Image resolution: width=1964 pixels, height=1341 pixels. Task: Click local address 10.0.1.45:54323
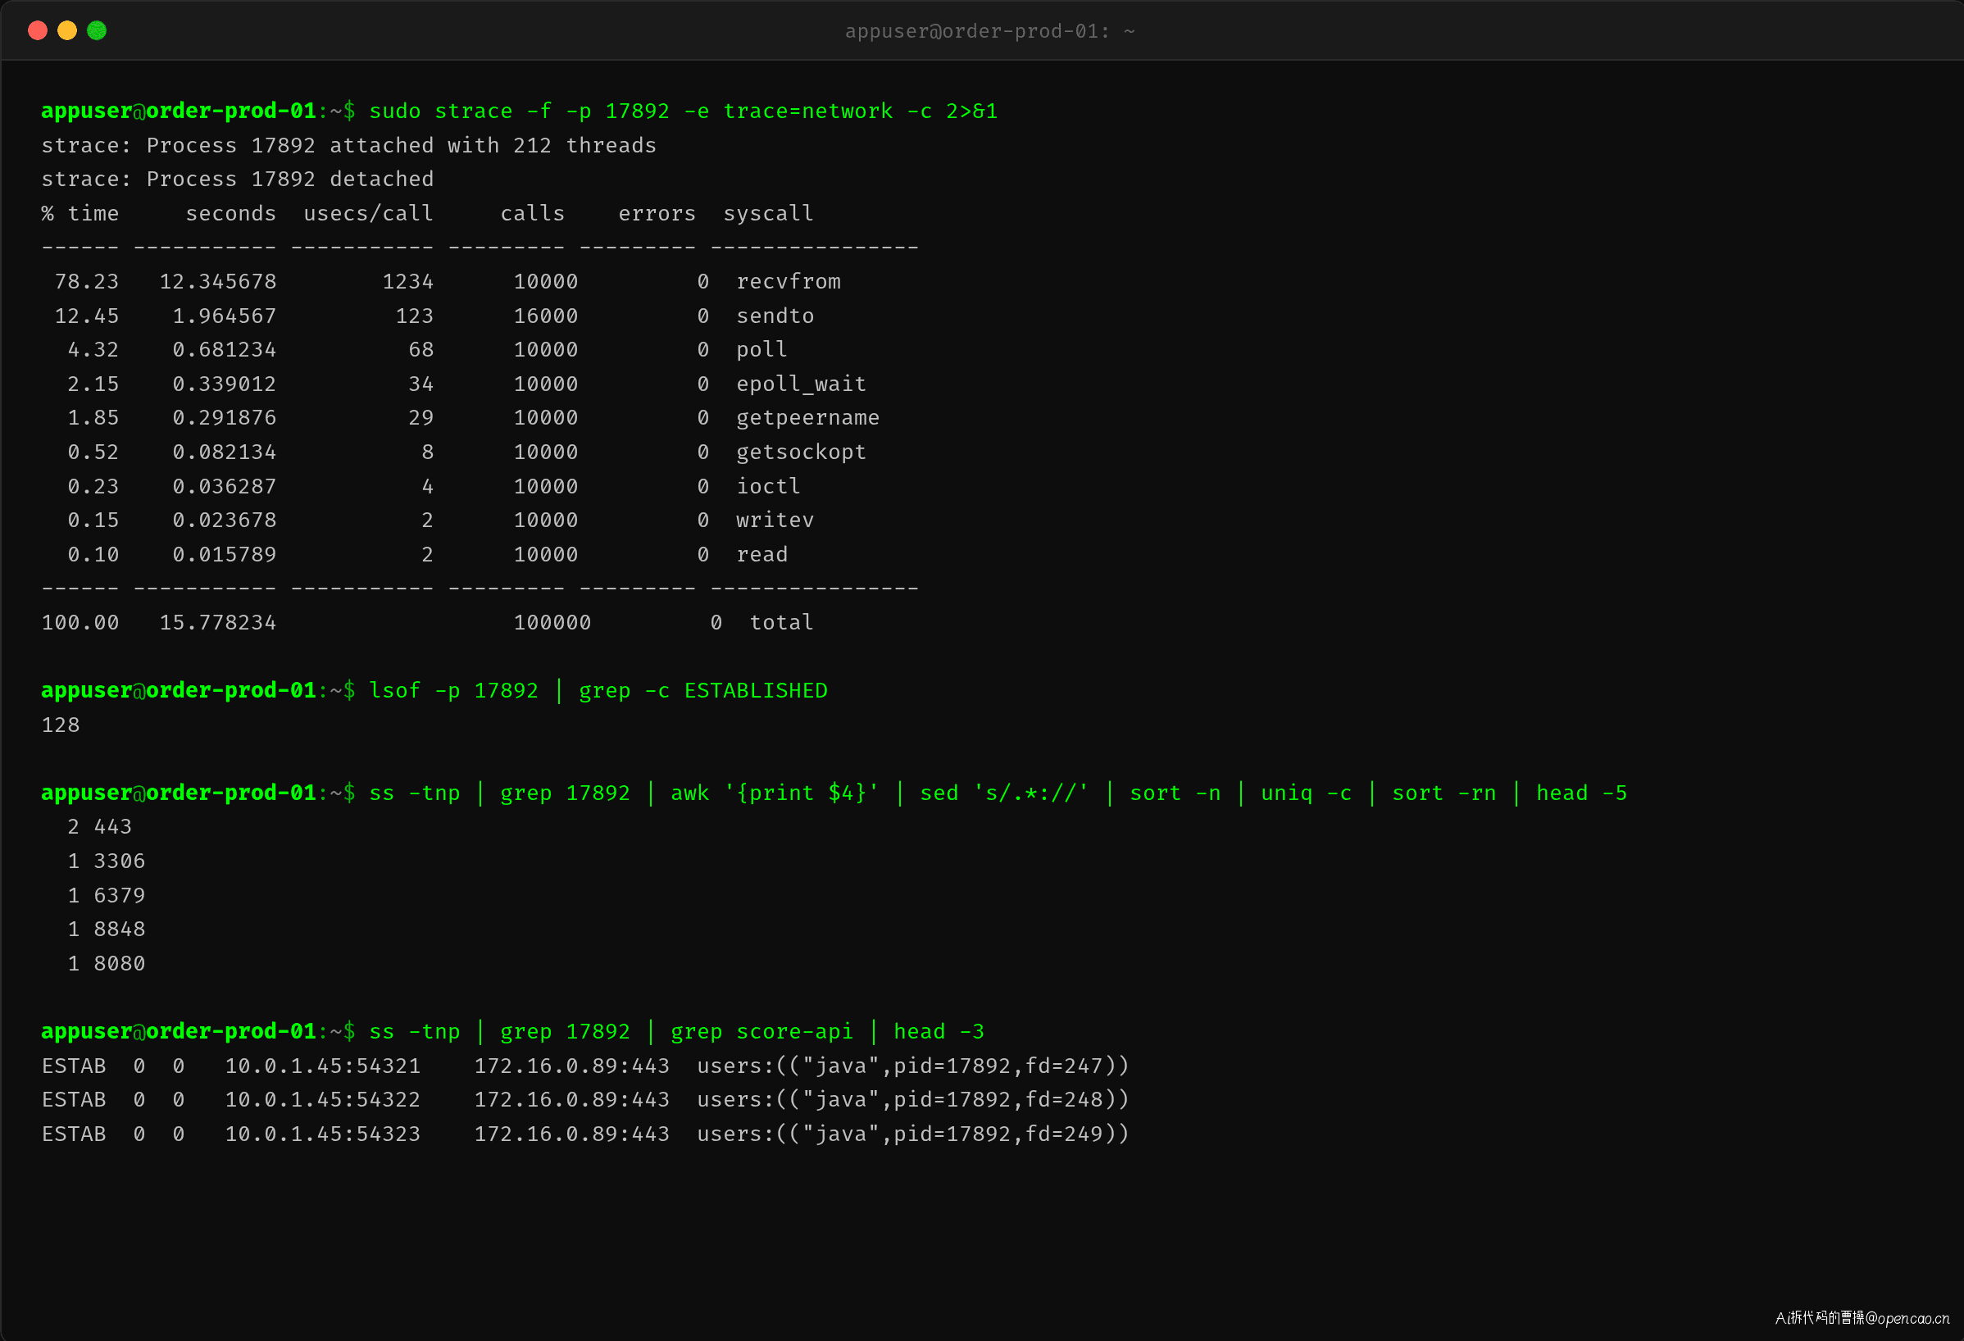(x=323, y=1133)
